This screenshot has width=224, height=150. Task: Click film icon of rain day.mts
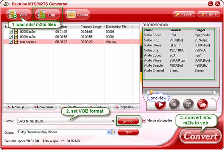pyautogui.click(x=16, y=42)
